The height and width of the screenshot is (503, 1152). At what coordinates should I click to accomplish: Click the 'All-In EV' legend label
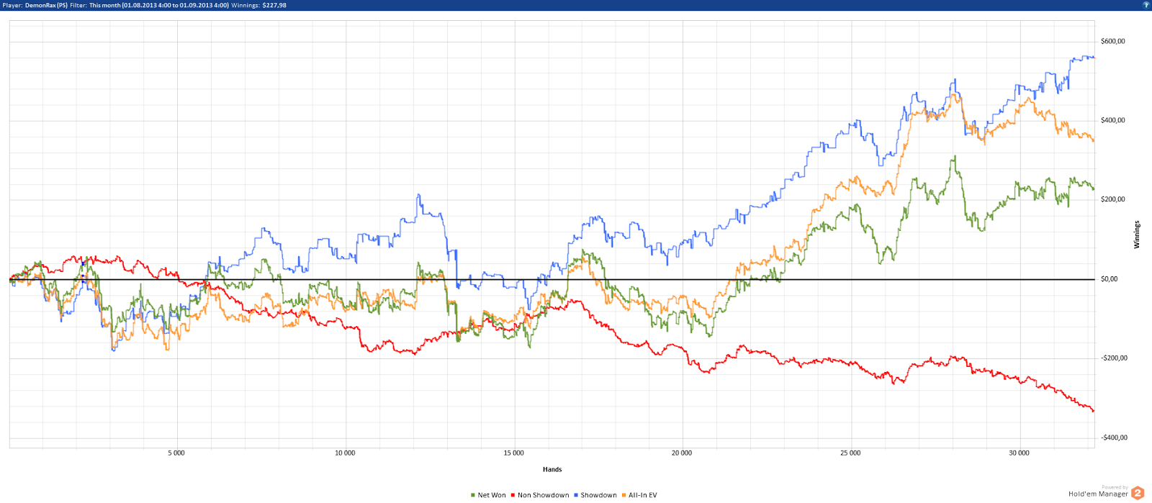click(643, 495)
